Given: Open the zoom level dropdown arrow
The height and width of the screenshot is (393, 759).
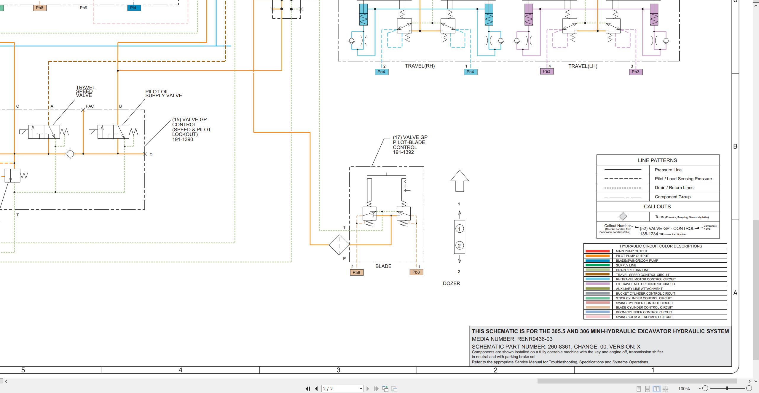Looking at the screenshot, I should [x=700, y=388].
